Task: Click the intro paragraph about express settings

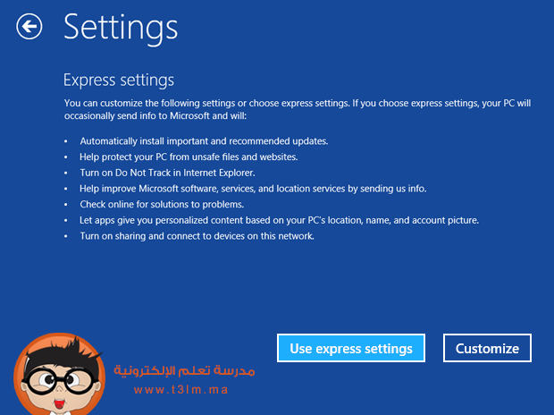Action: pos(298,109)
